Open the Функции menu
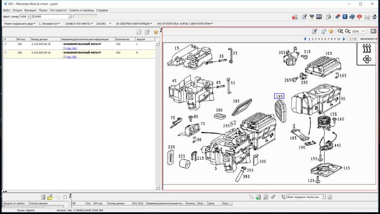The image size is (380, 214). 30,10
